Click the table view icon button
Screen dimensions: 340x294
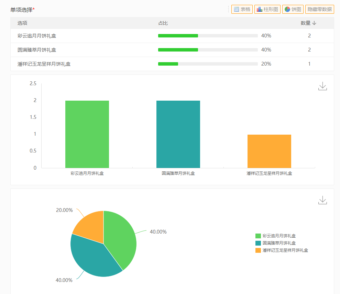(242, 9)
